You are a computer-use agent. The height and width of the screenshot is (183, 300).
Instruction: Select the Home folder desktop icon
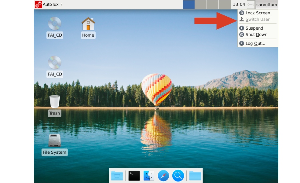tap(88, 24)
